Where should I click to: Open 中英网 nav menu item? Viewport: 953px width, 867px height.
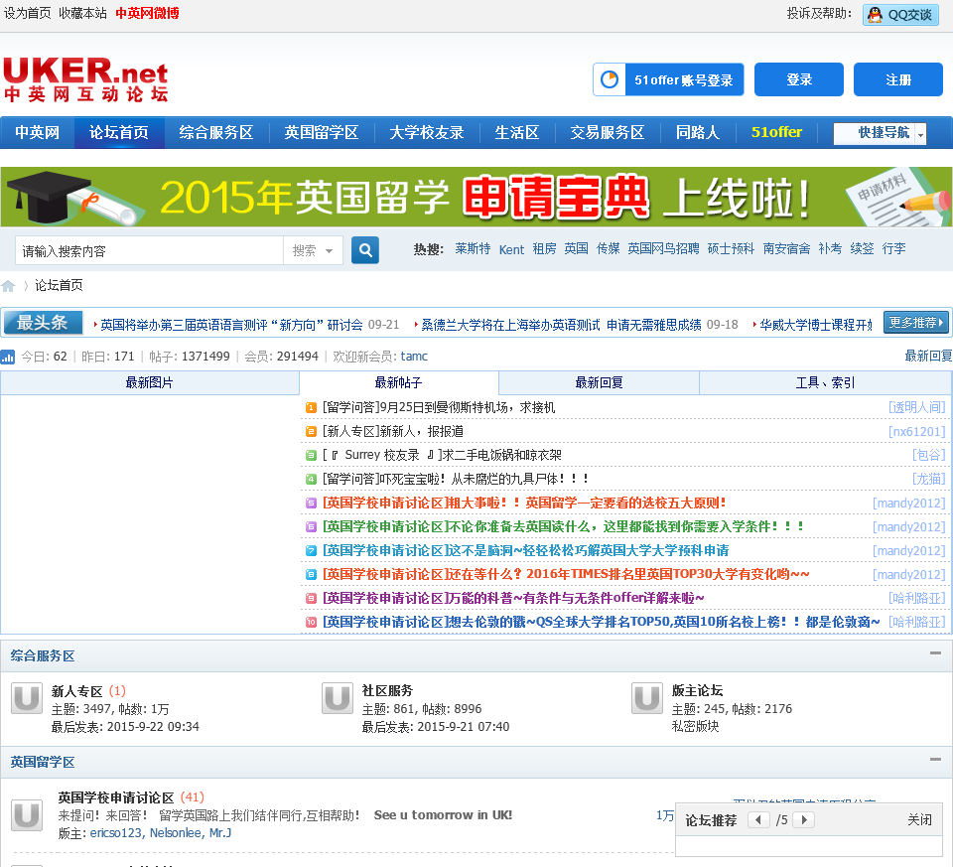click(37, 132)
